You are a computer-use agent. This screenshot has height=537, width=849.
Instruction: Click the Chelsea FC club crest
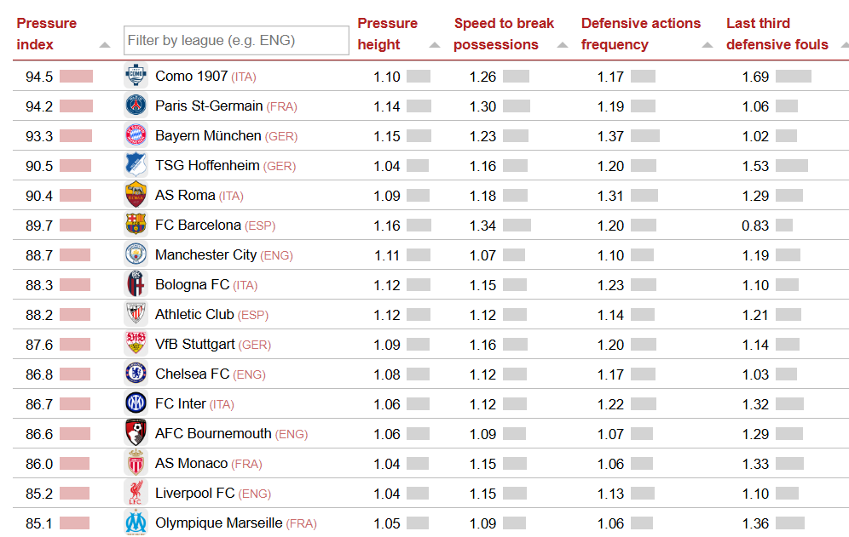pos(136,374)
